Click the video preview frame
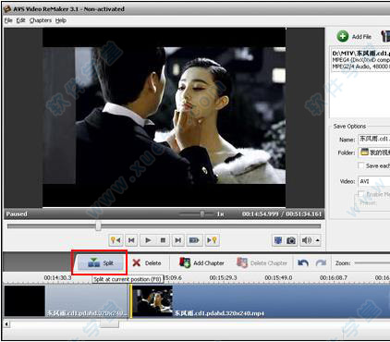 pyautogui.click(x=164, y=117)
